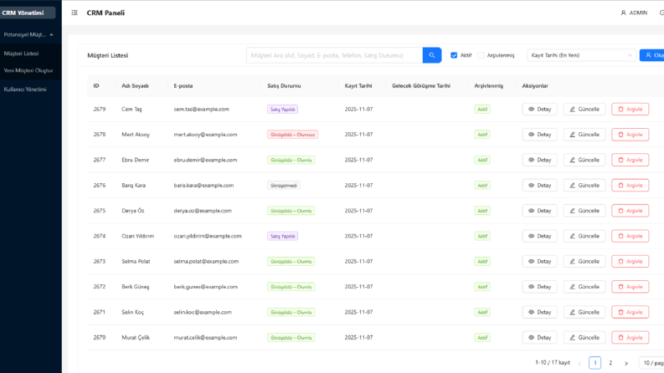The height and width of the screenshot is (373, 664).
Task: Click Güncelle for Berk Güneş
Action: pos(584,287)
